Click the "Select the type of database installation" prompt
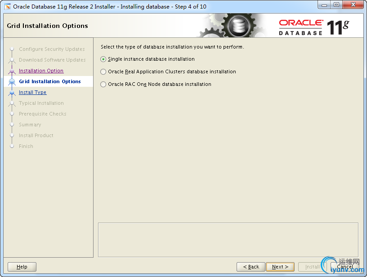The width and height of the screenshot is (367, 277). [x=172, y=47]
